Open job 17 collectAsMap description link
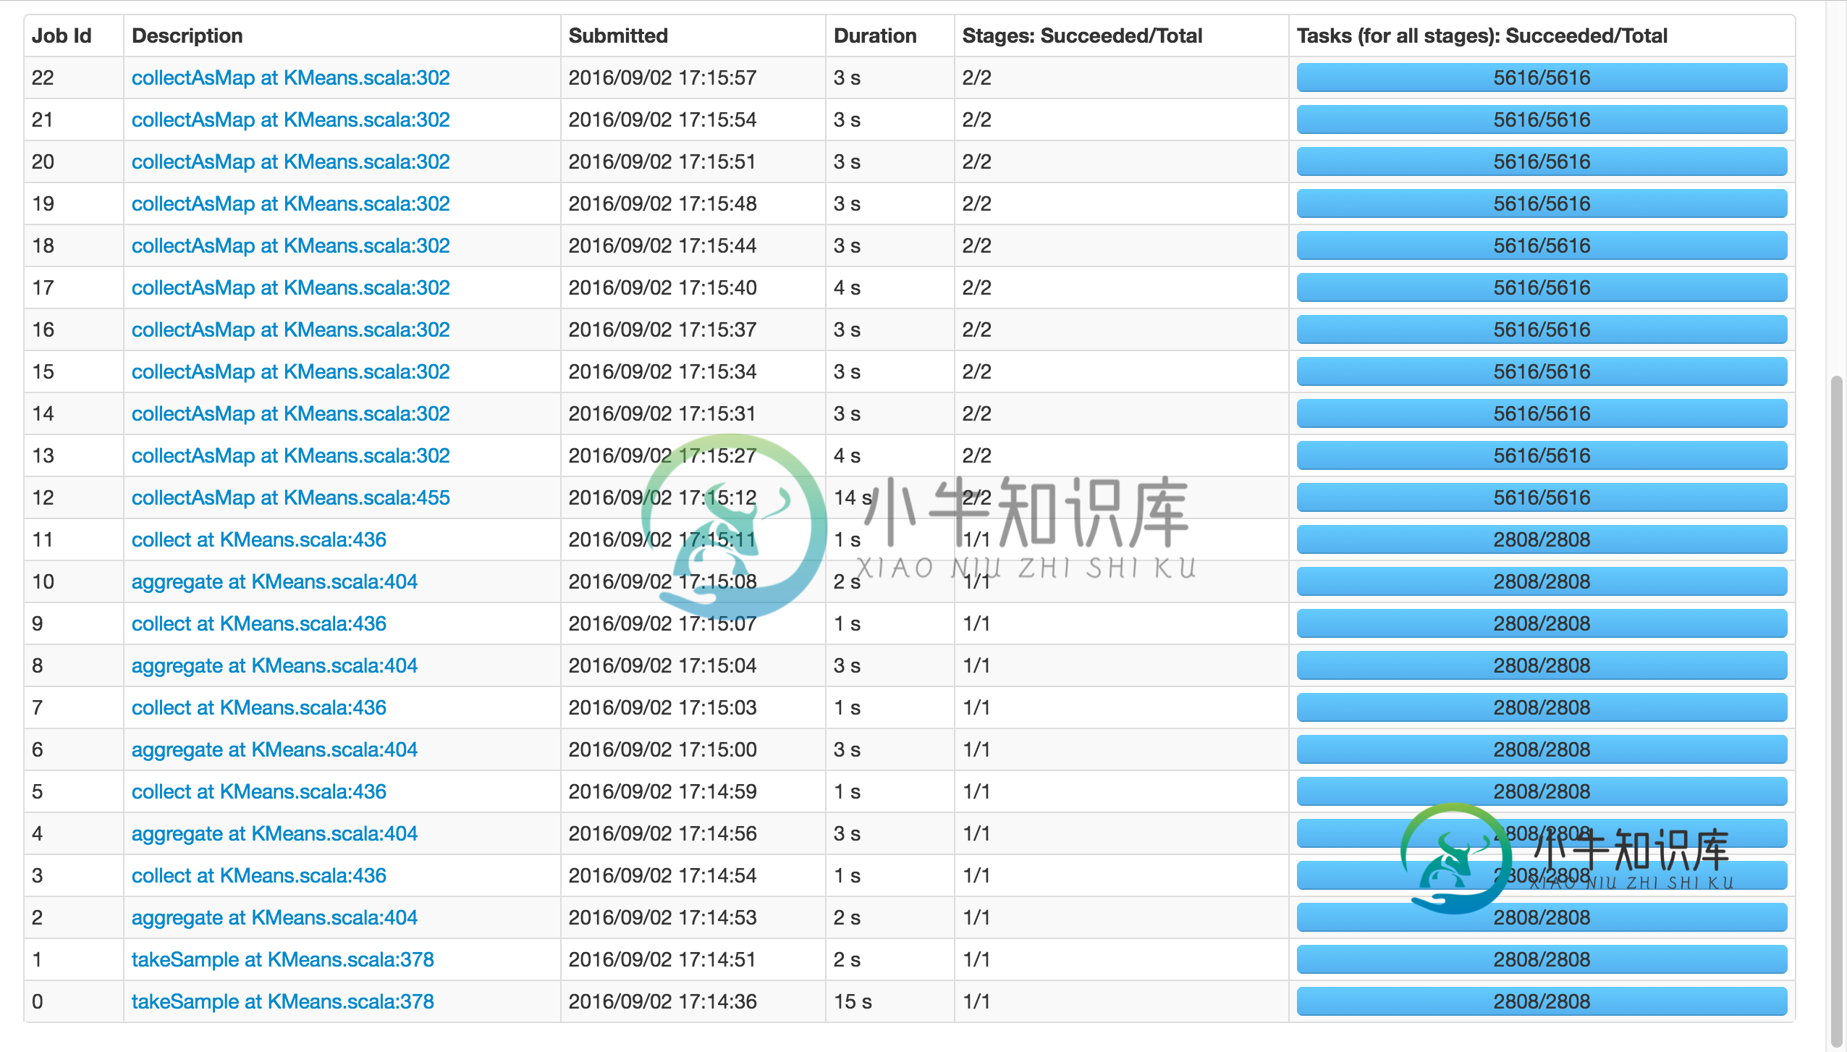 click(290, 287)
